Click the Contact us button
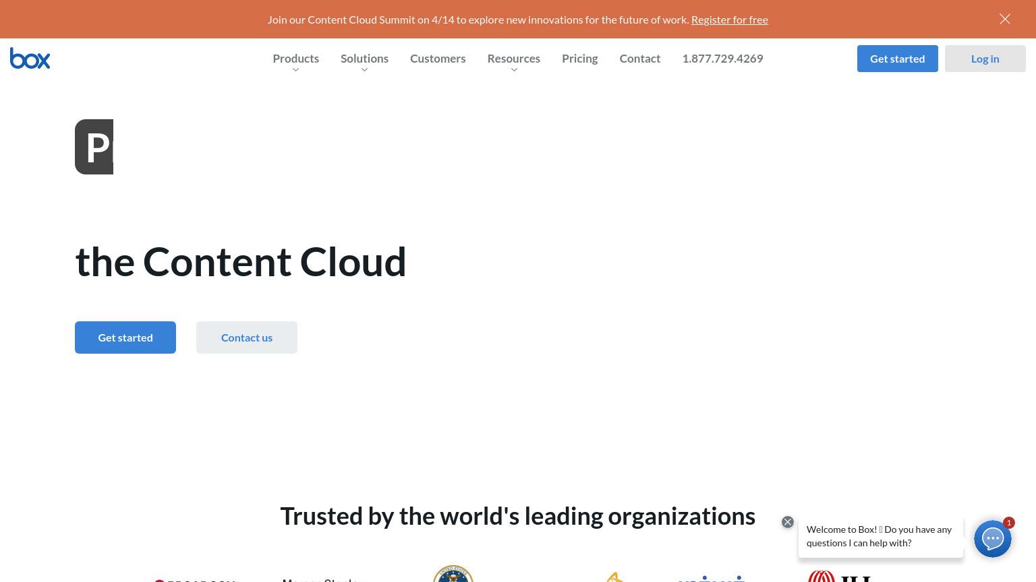 click(247, 337)
